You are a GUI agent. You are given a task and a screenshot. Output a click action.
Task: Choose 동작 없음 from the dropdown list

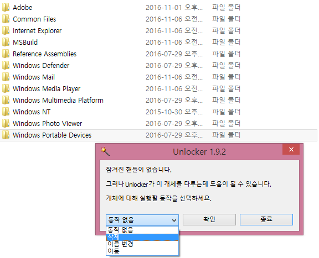click(x=142, y=230)
